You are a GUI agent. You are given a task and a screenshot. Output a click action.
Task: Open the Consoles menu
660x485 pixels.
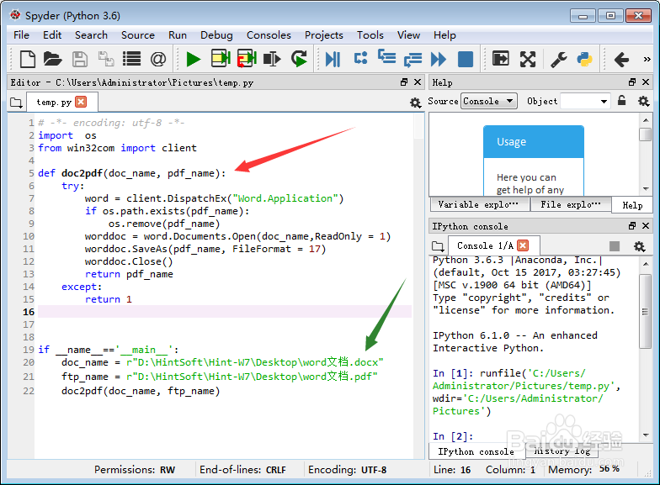pos(269,35)
